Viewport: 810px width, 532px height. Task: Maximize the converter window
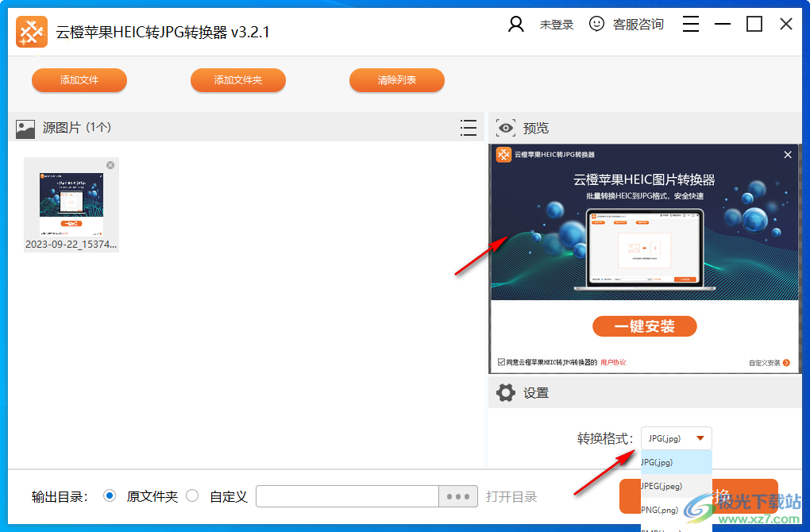(x=754, y=24)
